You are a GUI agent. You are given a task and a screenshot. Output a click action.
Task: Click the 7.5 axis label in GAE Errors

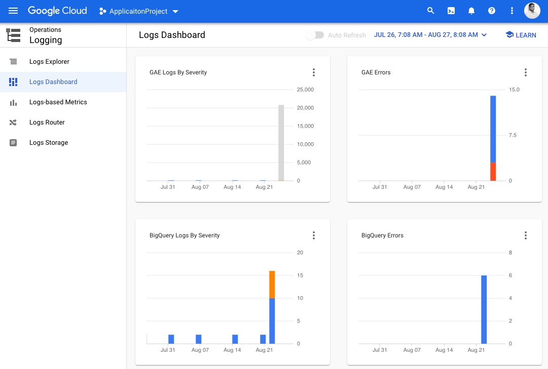point(513,135)
